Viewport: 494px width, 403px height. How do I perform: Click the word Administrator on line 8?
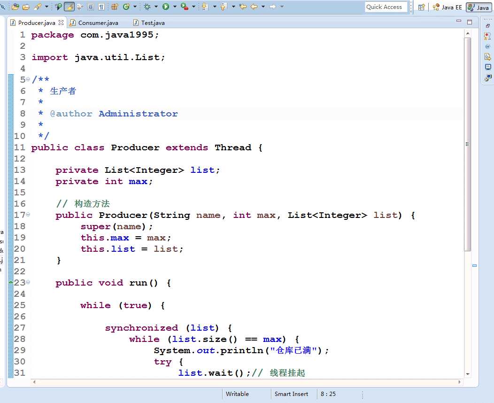click(138, 114)
